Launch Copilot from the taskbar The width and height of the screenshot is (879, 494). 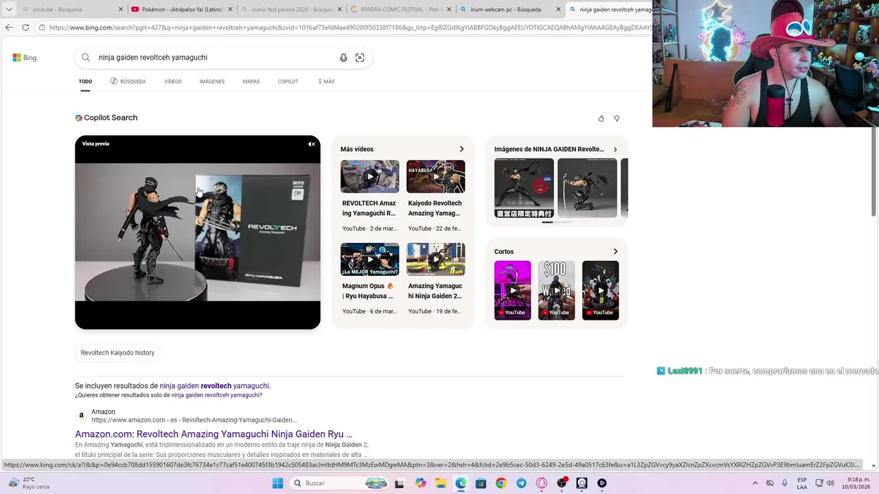point(420,483)
